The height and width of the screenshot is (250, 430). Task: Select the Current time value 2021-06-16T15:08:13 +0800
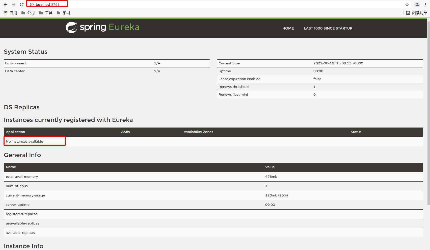point(338,63)
